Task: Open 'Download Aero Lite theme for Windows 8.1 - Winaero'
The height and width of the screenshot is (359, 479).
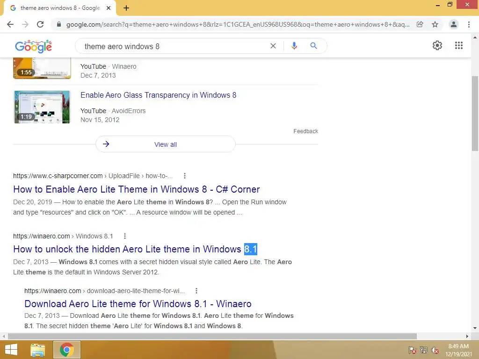Action: [138, 304]
